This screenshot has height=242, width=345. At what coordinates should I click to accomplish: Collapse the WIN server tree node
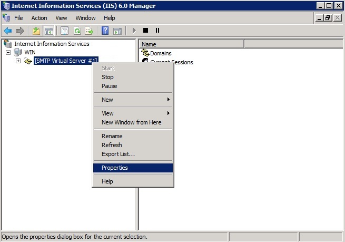pyautogui.click(x=8, y=53)
